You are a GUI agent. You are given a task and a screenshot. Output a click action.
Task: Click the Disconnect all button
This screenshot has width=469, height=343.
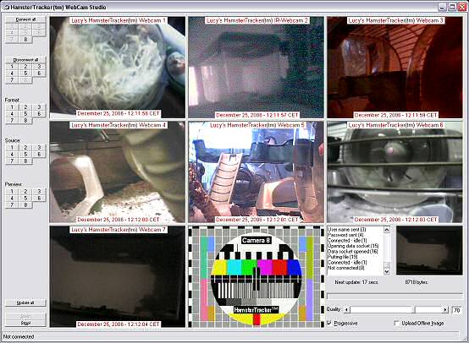pos(25,60)
